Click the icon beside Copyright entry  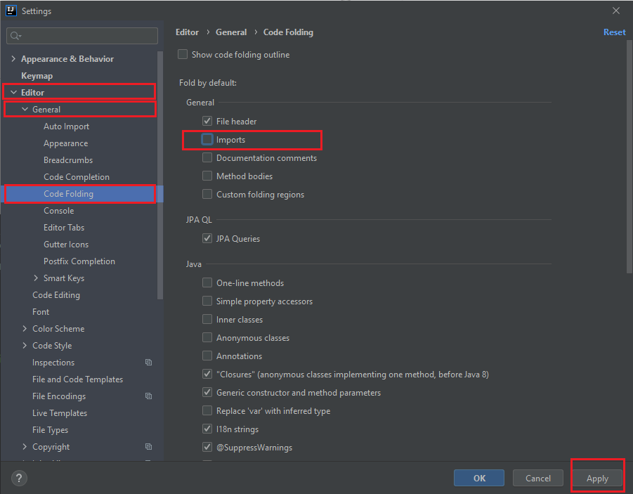(x=148, y=446)
